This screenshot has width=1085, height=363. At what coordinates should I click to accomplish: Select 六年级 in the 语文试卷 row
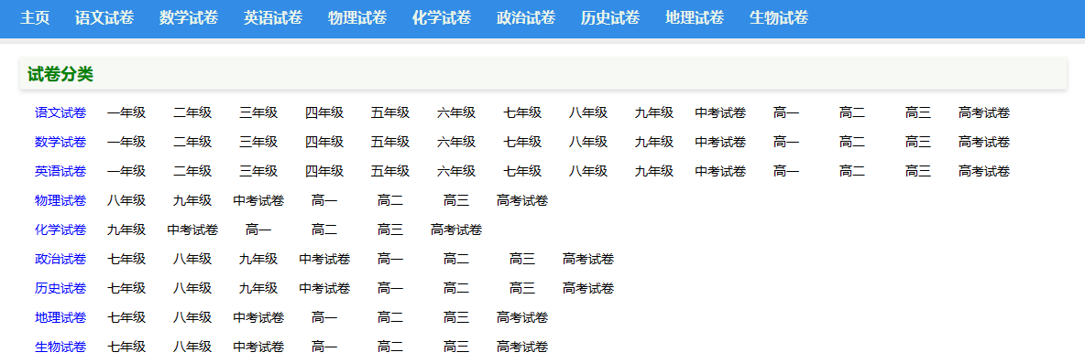click(456, 113)
